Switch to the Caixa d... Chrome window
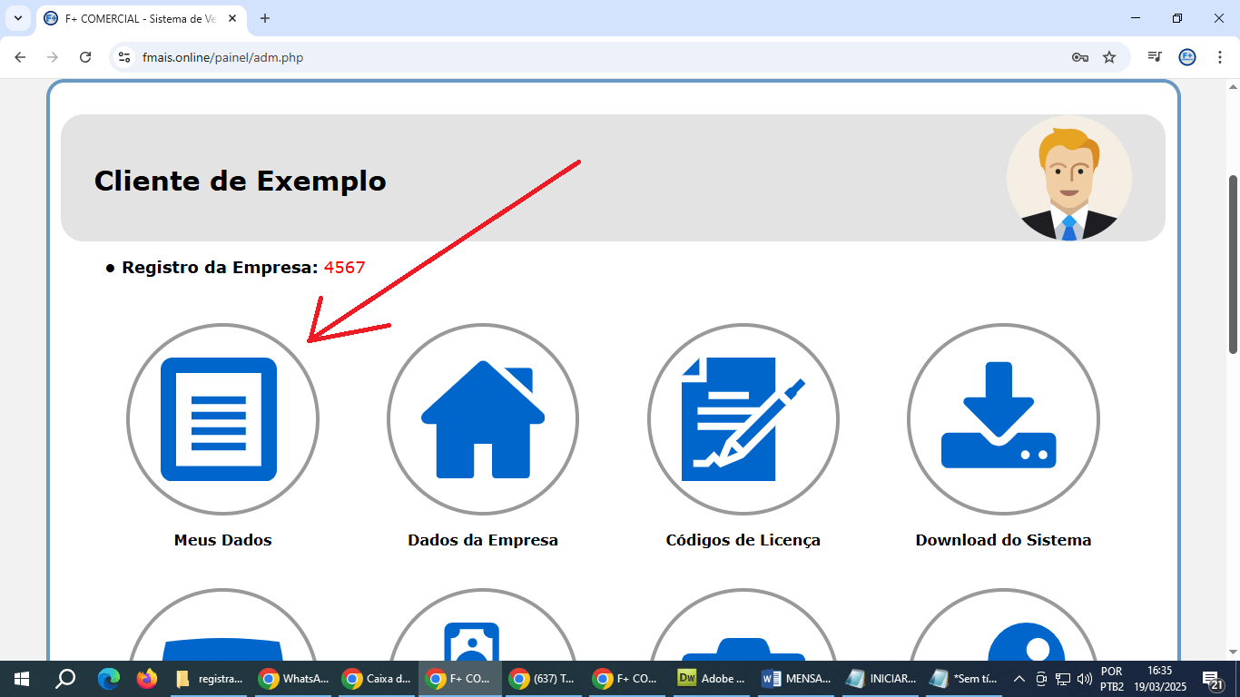1240x697 pixels. (x=378, y=679)
